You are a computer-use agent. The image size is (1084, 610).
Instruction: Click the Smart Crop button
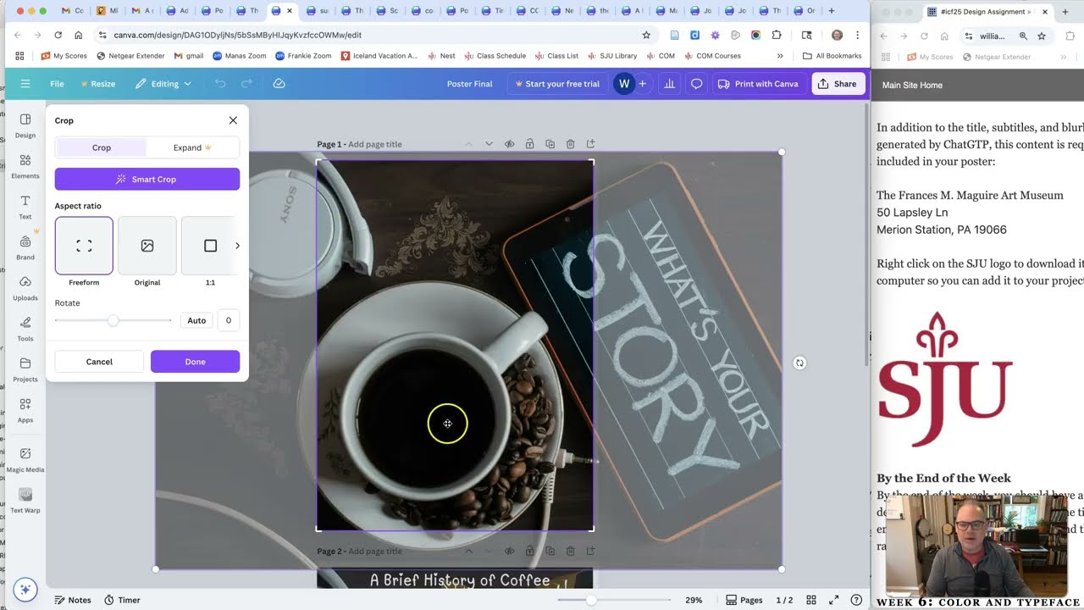click(147, 180)
